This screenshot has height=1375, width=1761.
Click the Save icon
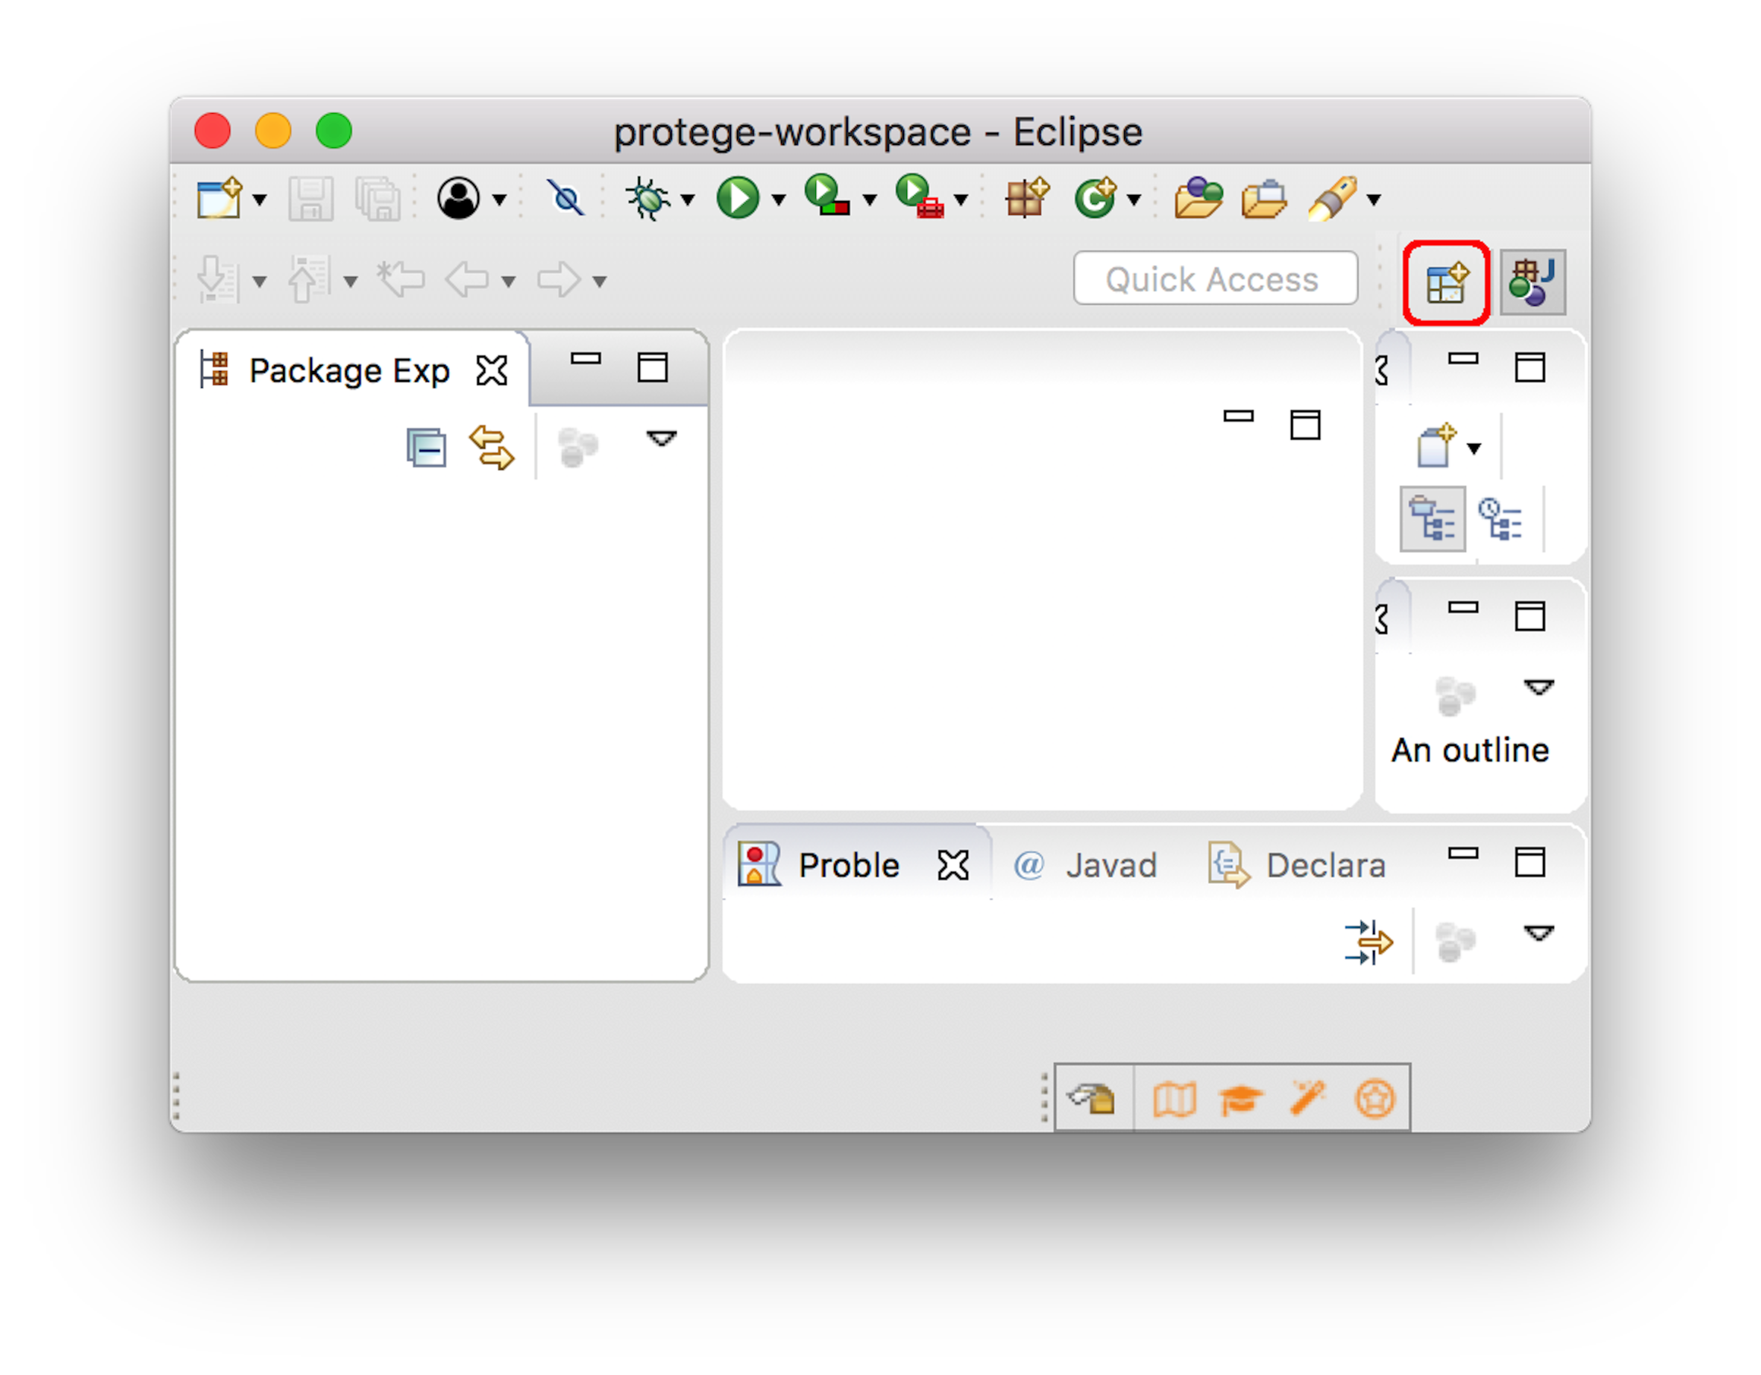310,198
